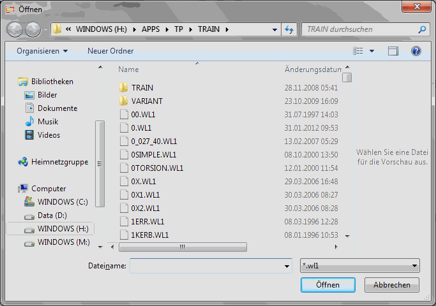This screenshot has height=306, width=436.
Task: Click the horizontal scrollbar of file list
Action: point(182,246)
